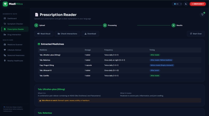Image resolution: width=209 pixels, height=116 pixels.
Task: Click step 1 Upload circle
Action: [x=36, y=25]
